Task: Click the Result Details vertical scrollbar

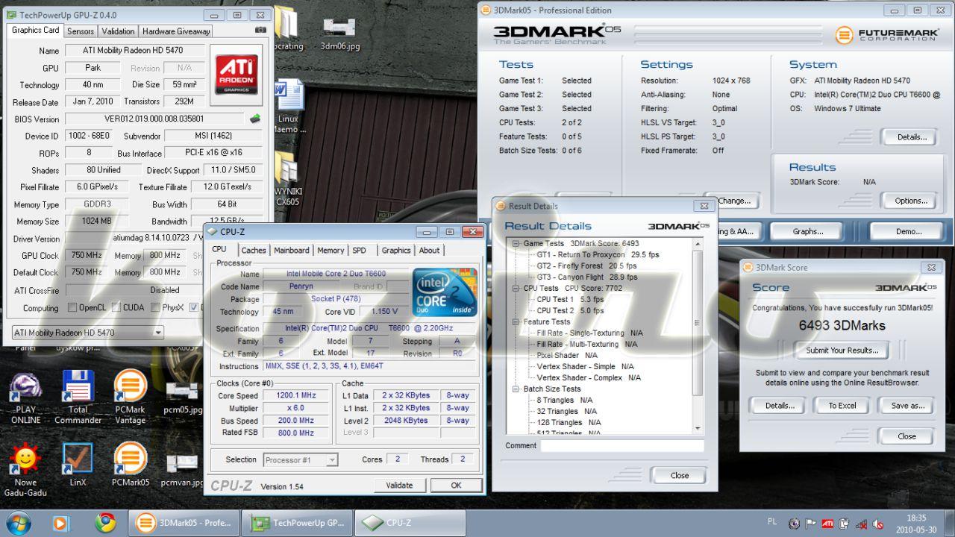Action: (x=698, y=336)
